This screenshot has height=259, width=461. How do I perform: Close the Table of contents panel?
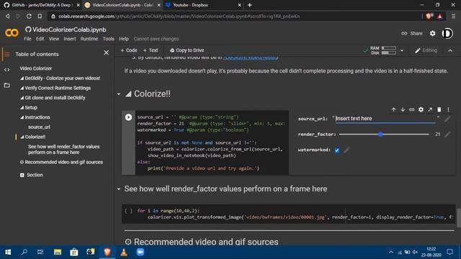click(x=106, y=53)
